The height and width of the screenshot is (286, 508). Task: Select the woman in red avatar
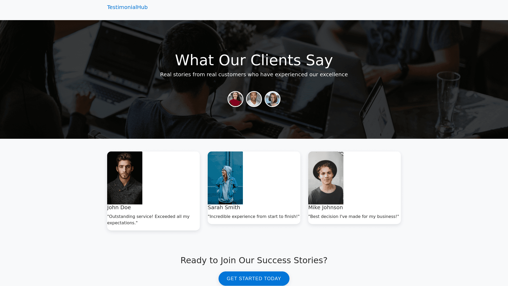tap(235, 99)
